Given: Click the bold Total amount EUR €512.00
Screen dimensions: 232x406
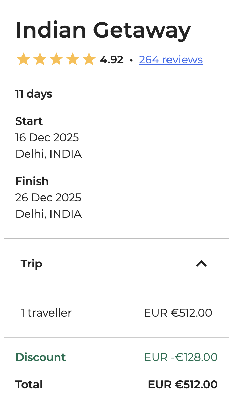Looking at the screenshot, I should pos(183,385).
